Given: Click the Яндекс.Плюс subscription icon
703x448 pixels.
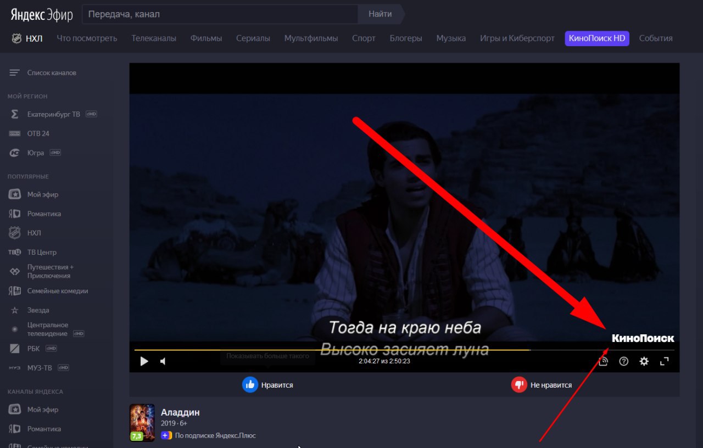Looking at the screenshot, I should [166, 435].
